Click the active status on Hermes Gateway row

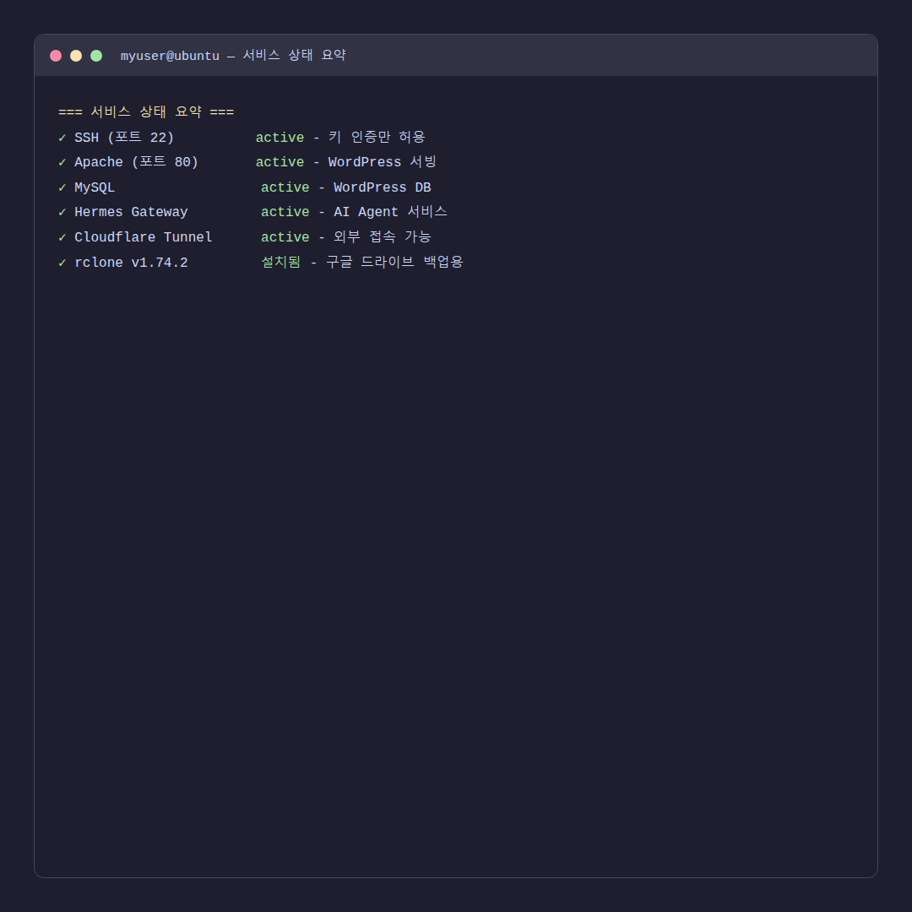285,212
